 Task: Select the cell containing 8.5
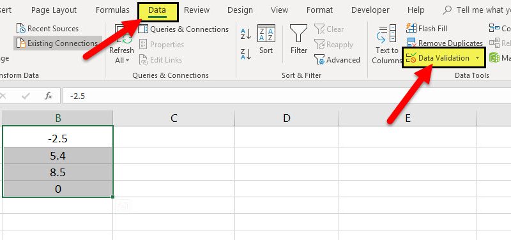click(x=58, y=172)
